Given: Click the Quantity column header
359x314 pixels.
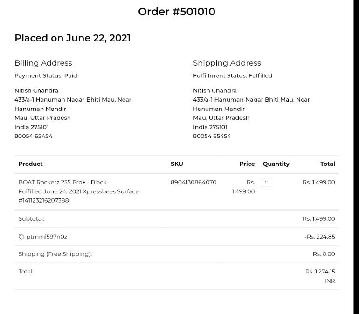Looking at the screenshot, I should pyautogui.click(x=276, y=164).
